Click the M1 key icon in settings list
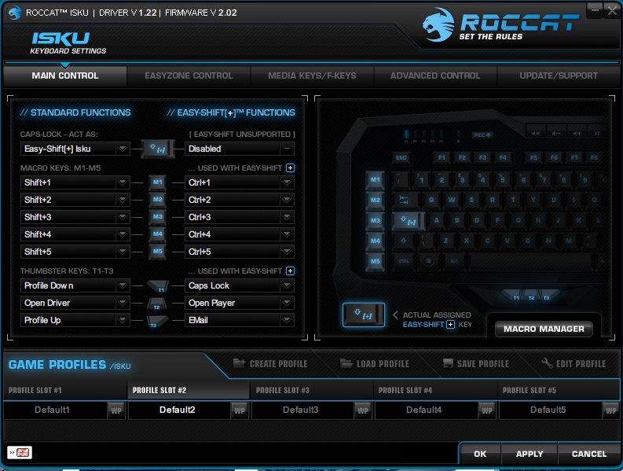 tap(157, 182)
